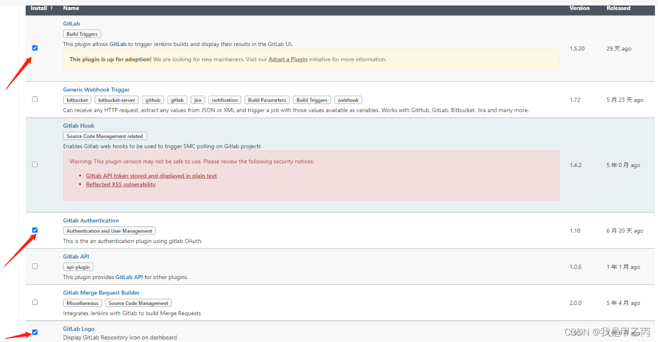Screen dimensions: 658x342
Task: Click the bitbucket tag
Action: click(77, 100)
